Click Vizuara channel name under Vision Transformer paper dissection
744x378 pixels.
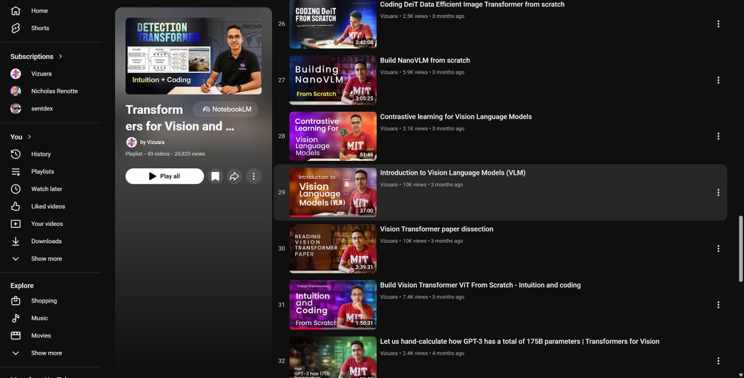(389, 241)
